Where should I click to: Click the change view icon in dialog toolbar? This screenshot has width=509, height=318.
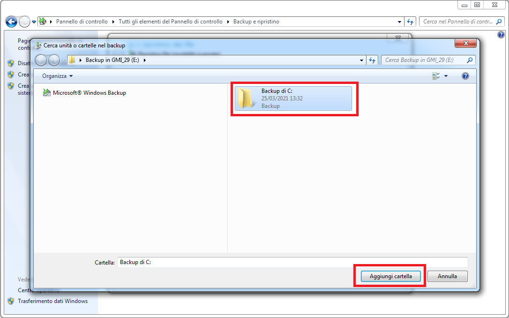(x=436, y=76)
